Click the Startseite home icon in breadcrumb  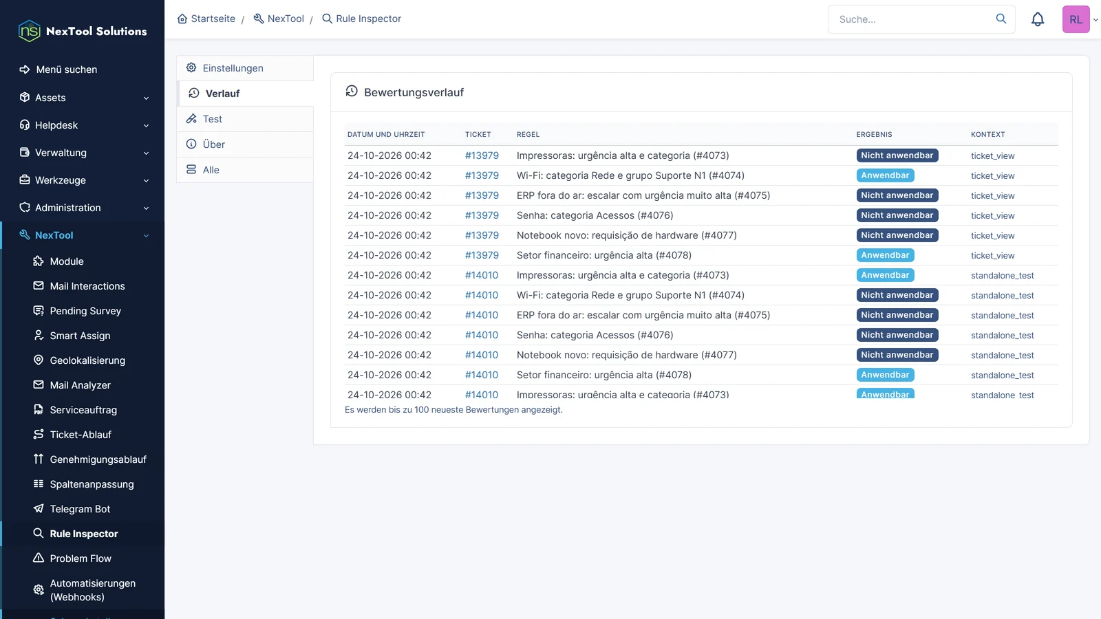182,19
